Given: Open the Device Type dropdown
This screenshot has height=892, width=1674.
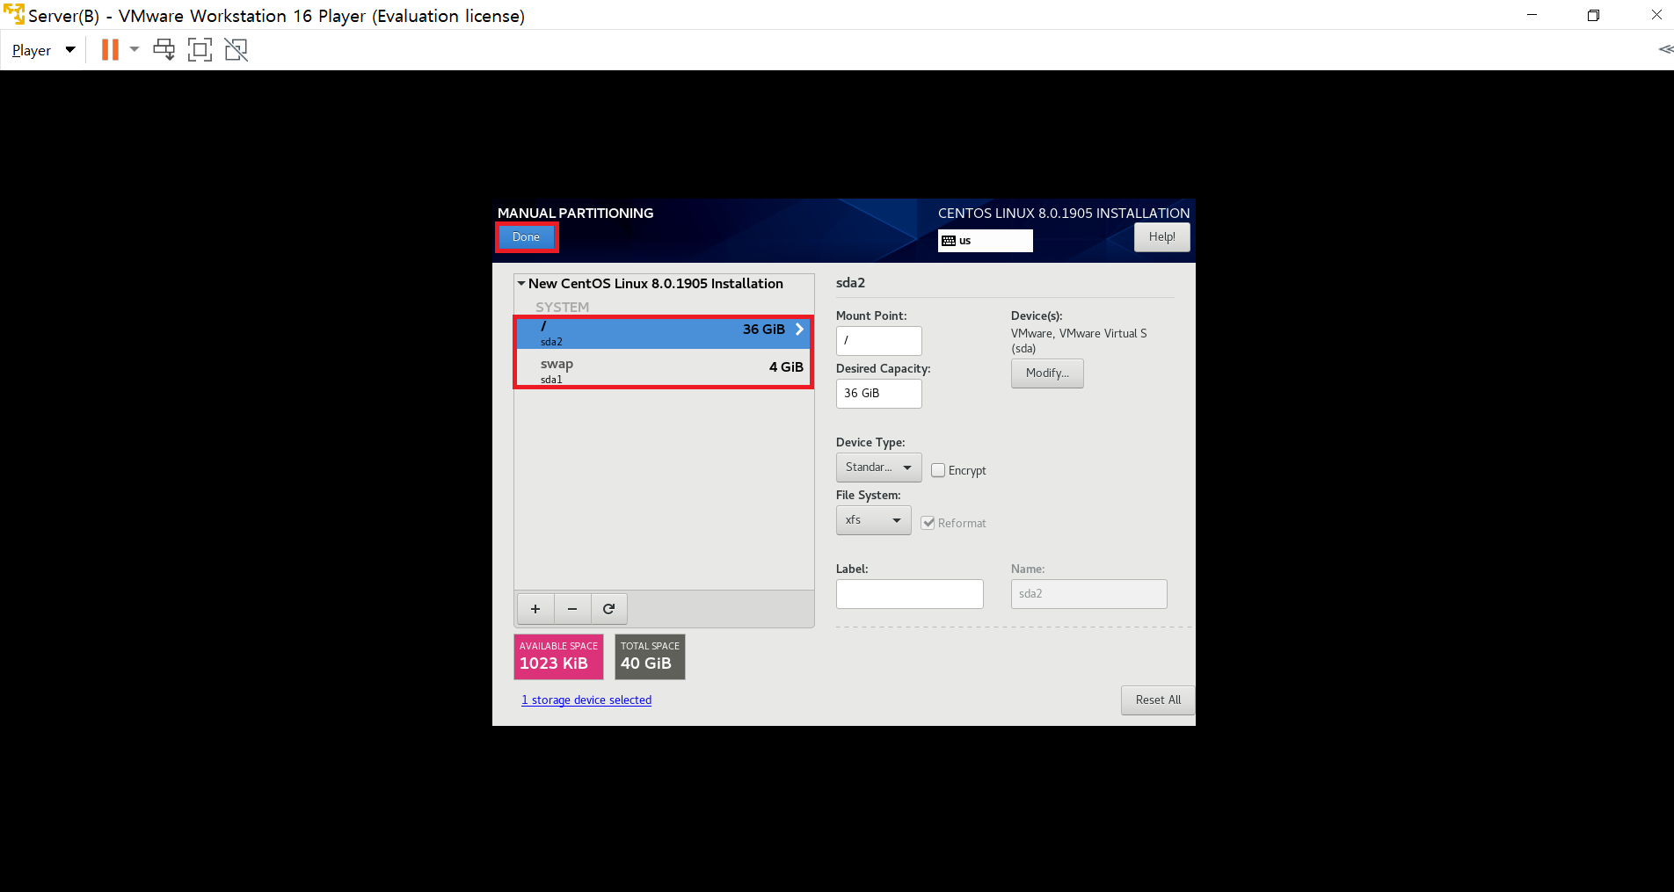Looking at the screenshot, I should (x=878, y=468).
